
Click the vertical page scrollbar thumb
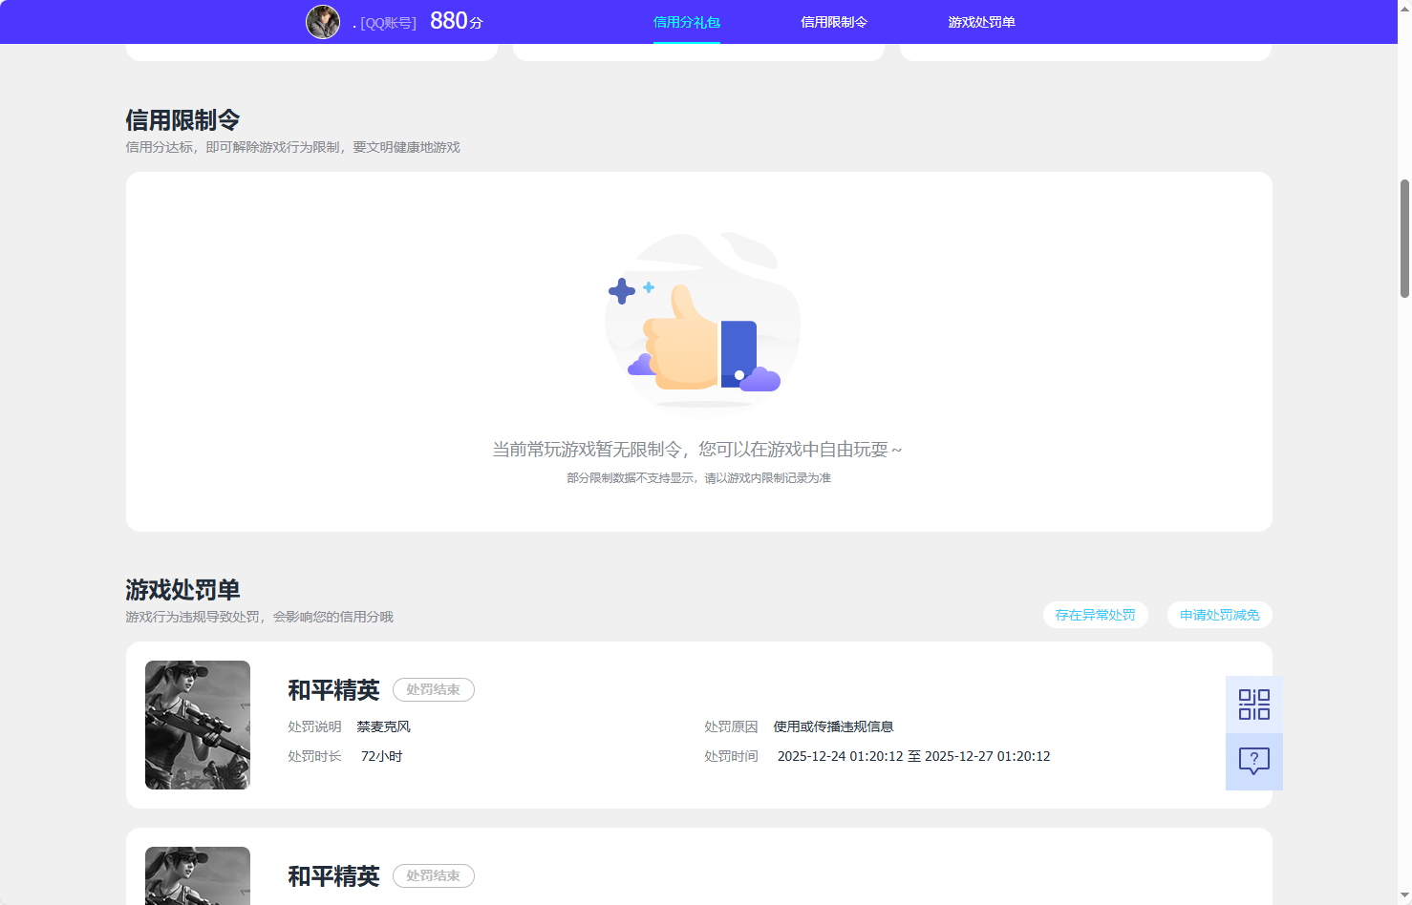1404,239
